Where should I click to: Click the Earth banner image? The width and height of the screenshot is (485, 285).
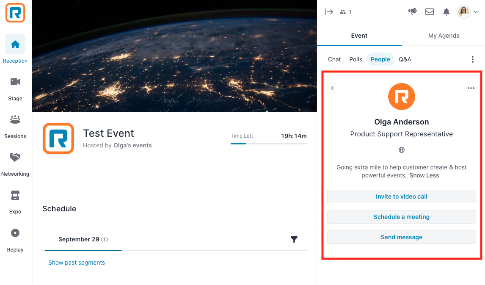pos(174,56)
